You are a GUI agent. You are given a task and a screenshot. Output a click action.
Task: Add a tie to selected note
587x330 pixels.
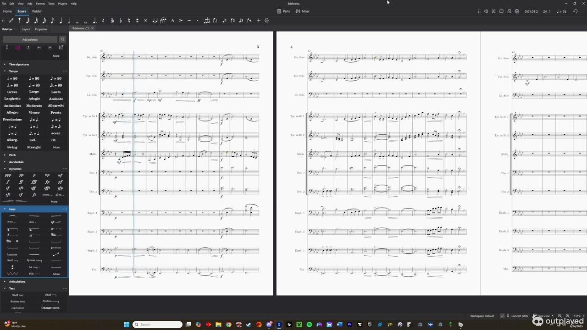tap(155, 21)
